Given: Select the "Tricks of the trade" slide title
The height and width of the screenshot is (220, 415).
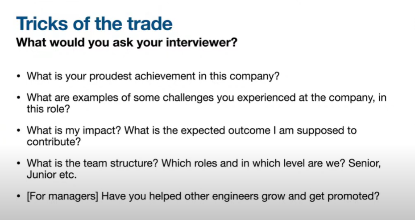Looking at the screenshot, I should [x=94, y=24].
